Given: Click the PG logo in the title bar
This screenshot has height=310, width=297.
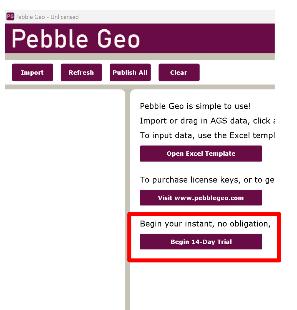Looking at the screenshot, I should click(x=10, y=17).
